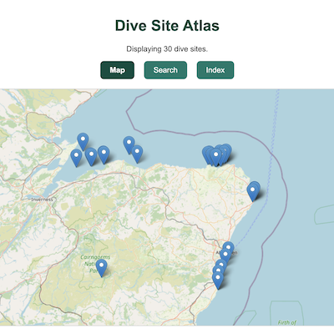Open the Index tab
Viewport: 334px width, 334px height.
tap(215, 70)
